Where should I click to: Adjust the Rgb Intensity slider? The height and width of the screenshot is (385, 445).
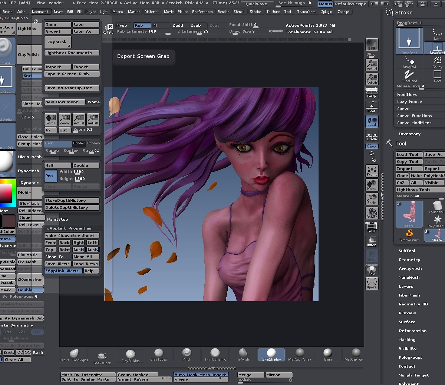pos(143,32)
